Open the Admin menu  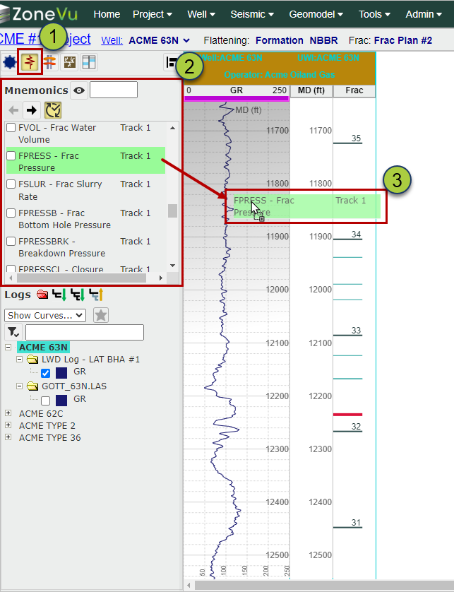coord(424,14)
